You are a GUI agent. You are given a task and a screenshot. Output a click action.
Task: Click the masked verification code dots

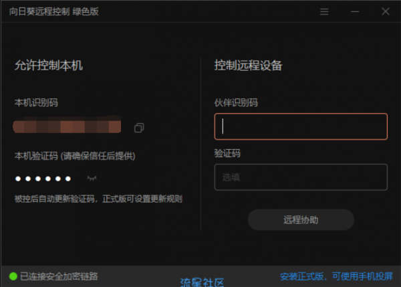click(x=43, y=179)
